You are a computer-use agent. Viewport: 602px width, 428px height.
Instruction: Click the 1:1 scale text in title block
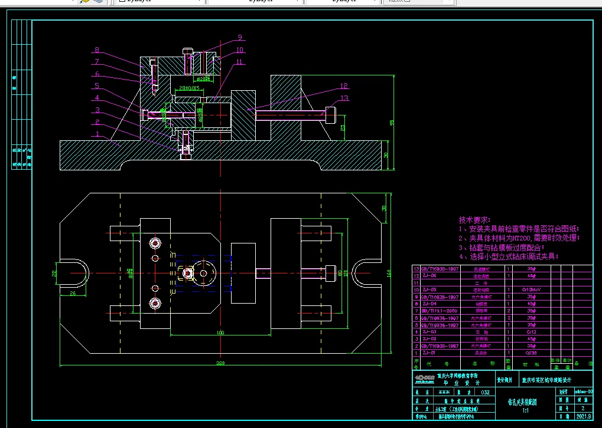[526, 411]
